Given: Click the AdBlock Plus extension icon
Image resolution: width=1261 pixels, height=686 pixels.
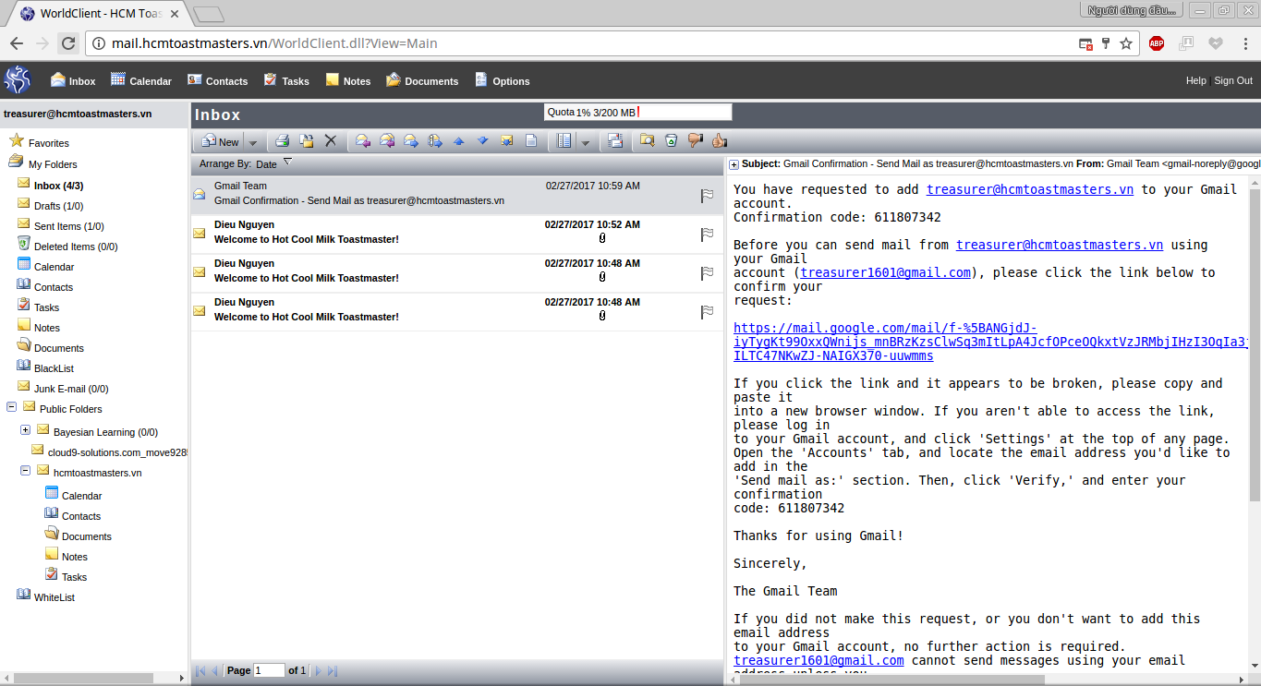Looking at the screenshot, I should (x=1157, y=43).
